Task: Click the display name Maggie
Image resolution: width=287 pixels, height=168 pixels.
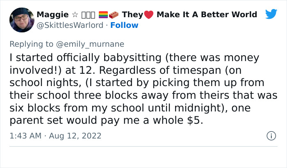Action: [53, 15]
